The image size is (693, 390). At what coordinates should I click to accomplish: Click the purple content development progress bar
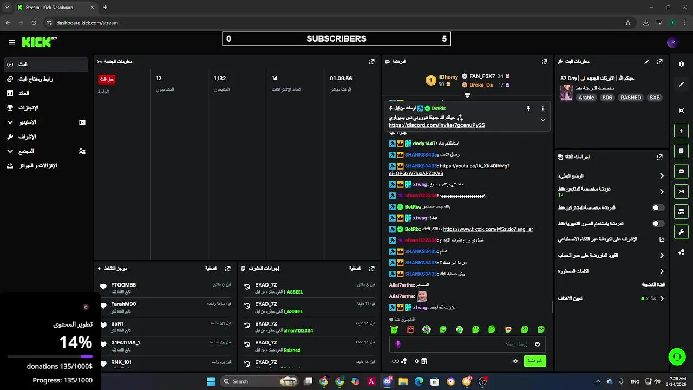(x=50, y=356)
